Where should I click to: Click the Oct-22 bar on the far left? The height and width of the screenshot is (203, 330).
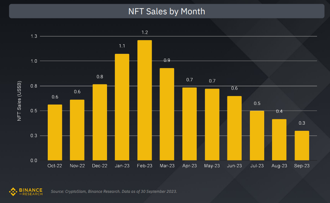tap(55, 133)
